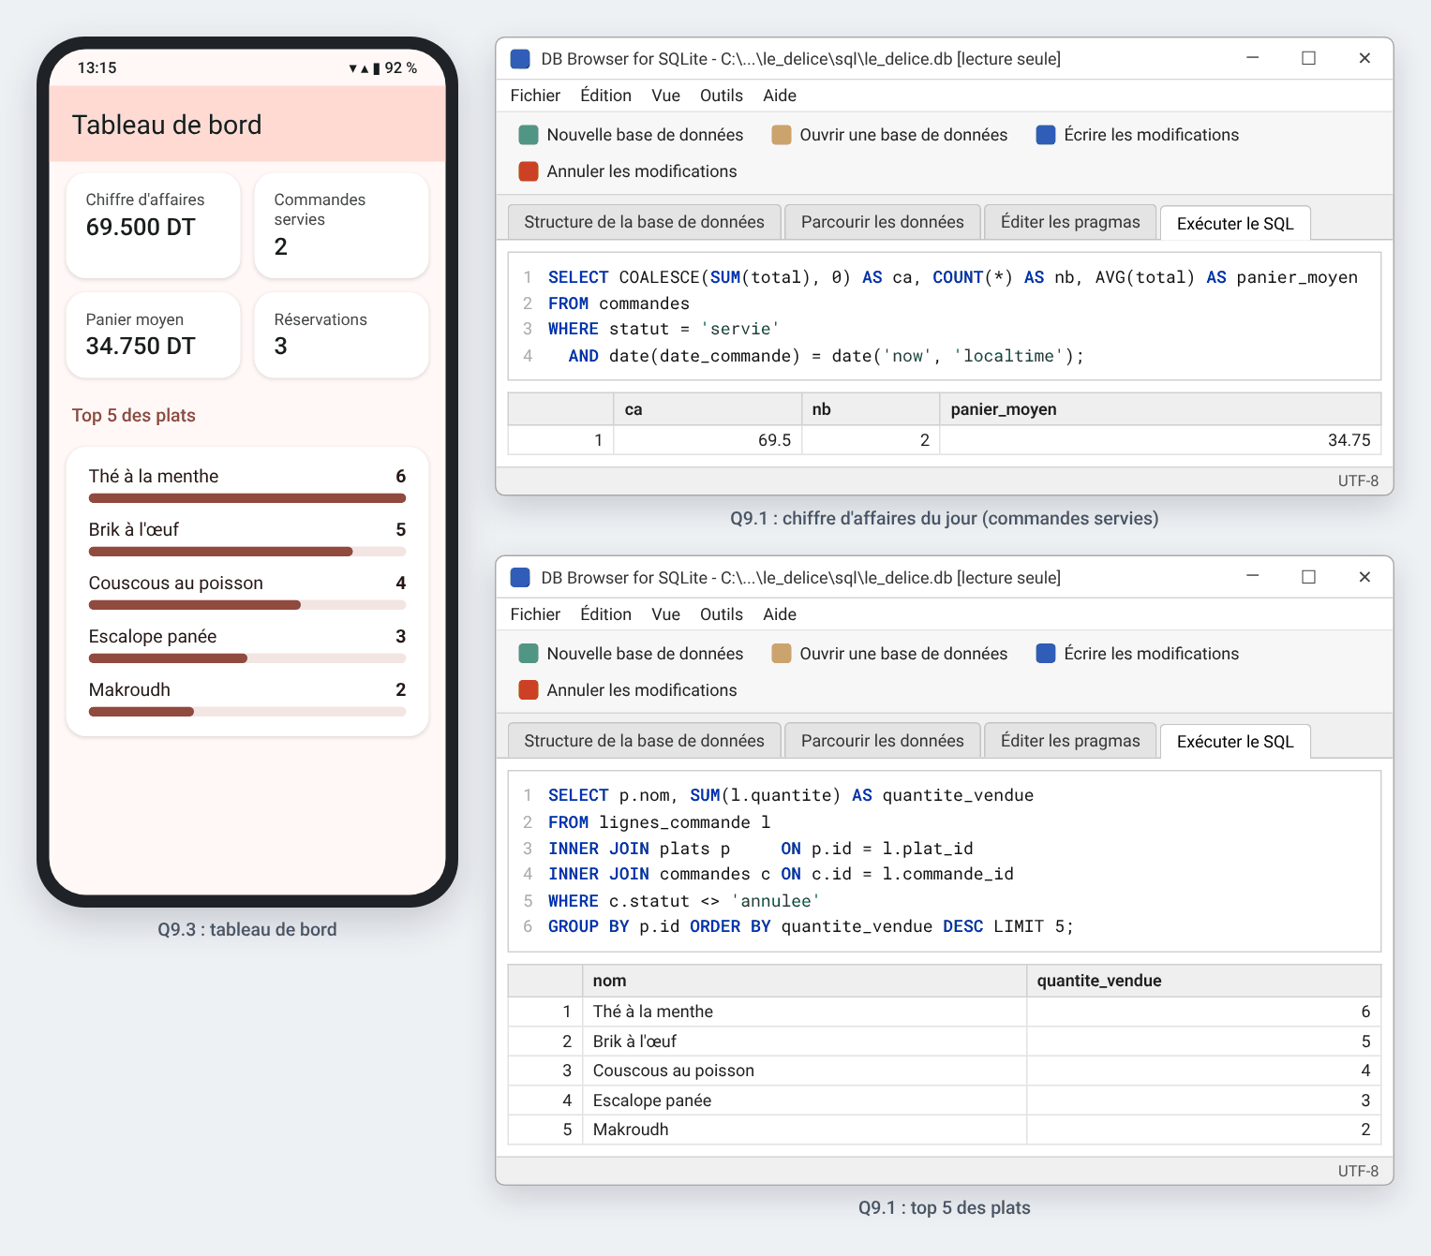This screenshot has width=1431, height=1256.
Task: Click the blue Écrire les modifications icon in top window
Action: click(1046, 135)
